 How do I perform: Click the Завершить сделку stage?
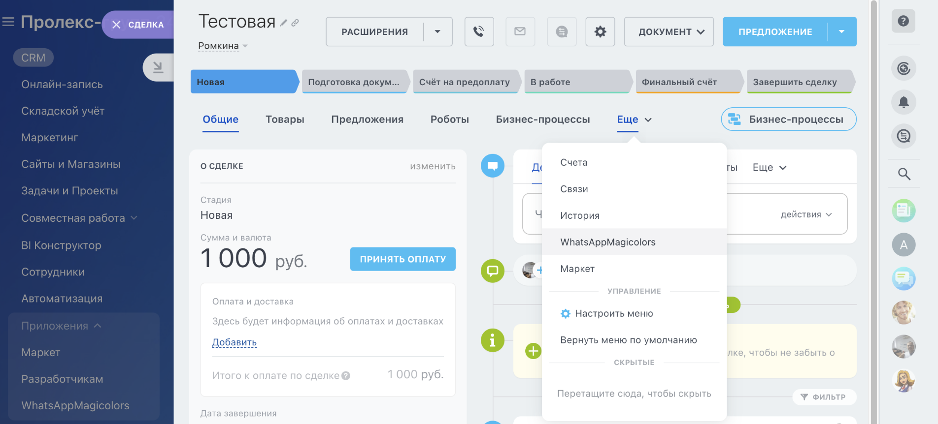[x=800, y=82]
